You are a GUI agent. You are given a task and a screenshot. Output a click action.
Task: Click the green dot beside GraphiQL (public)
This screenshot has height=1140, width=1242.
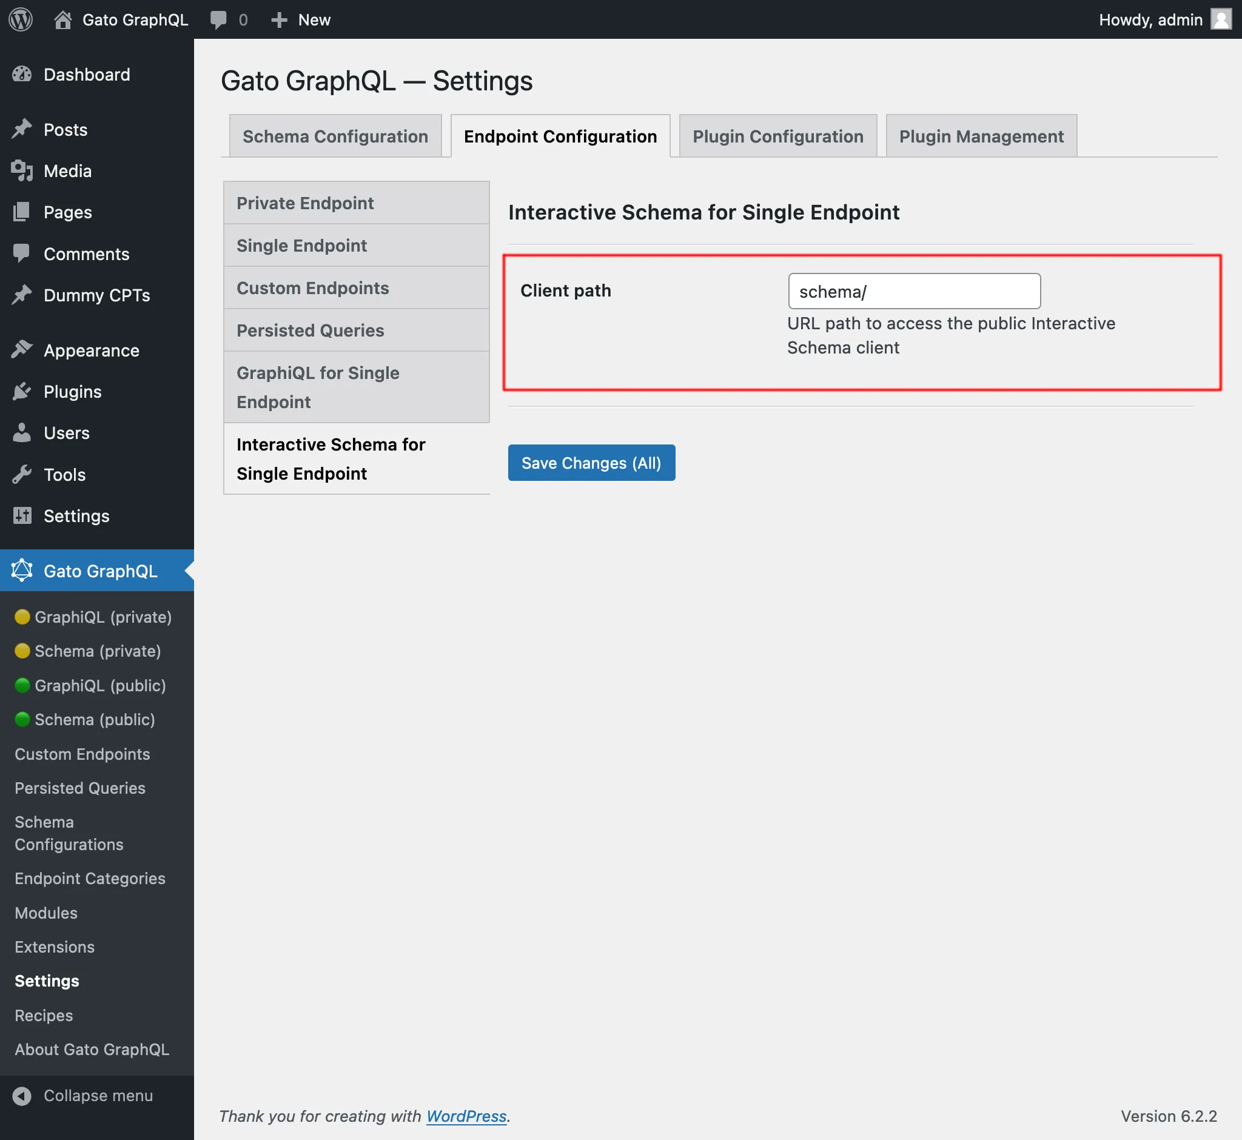22,685
